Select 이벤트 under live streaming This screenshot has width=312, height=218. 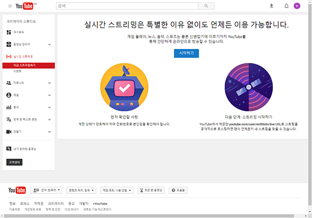[x=17, y=71]
